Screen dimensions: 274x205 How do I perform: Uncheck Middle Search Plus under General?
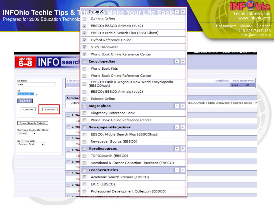point(84,33)
